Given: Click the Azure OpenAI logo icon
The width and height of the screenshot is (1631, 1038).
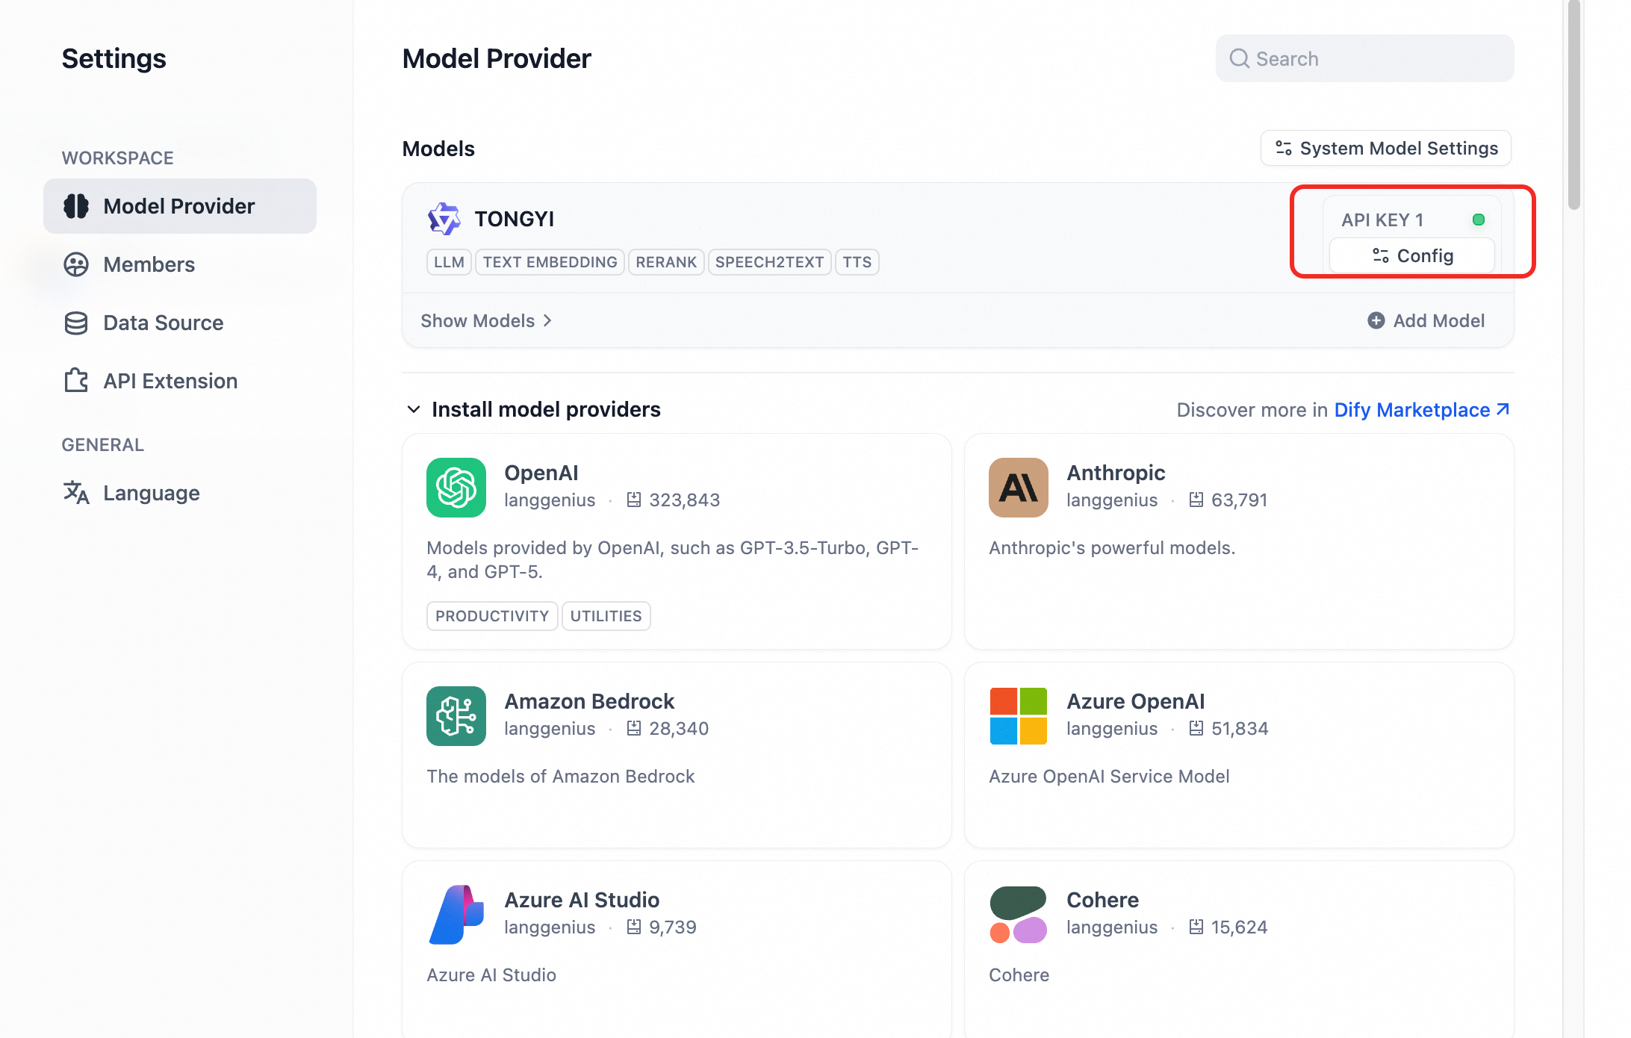Looking at the screenshot, I should click(x=1018, y=716).
